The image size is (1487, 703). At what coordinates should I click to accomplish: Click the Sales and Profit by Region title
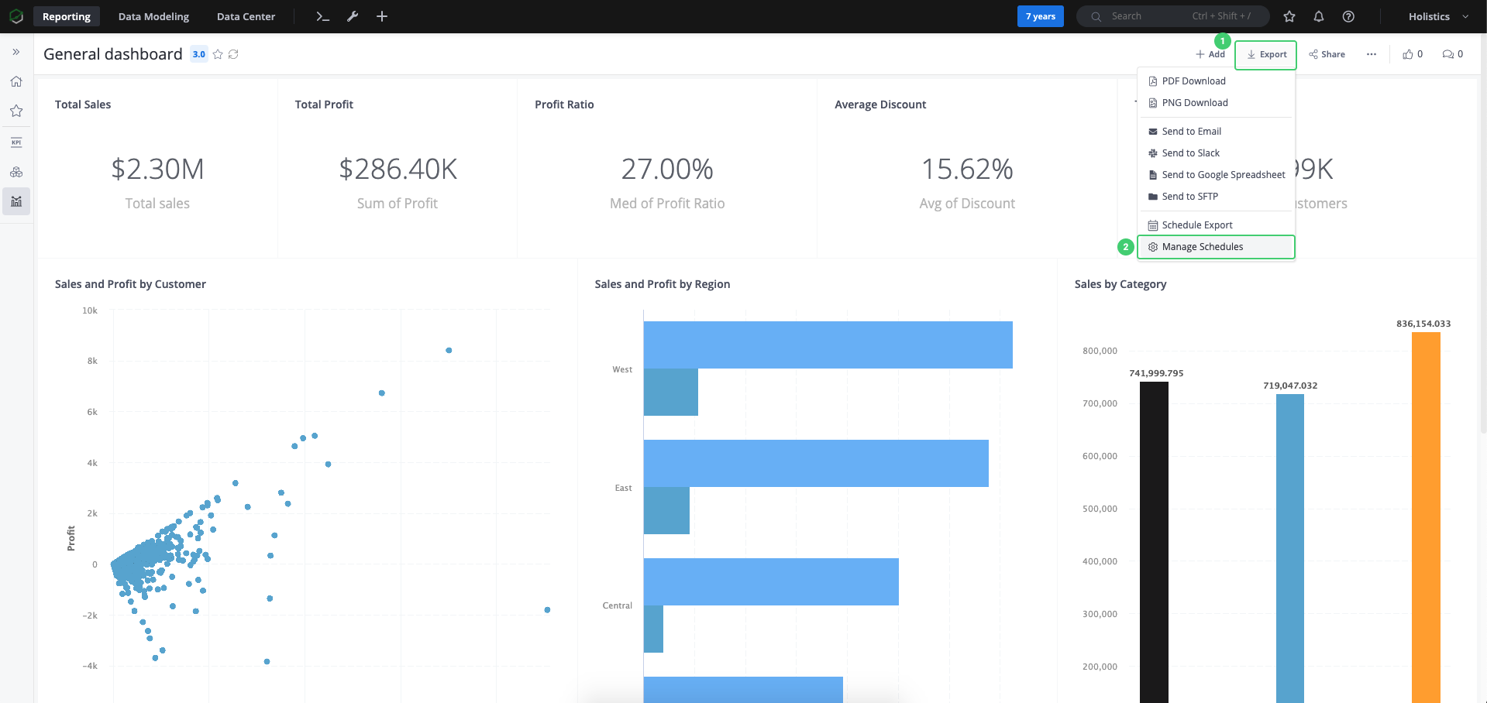pos(663,284)
